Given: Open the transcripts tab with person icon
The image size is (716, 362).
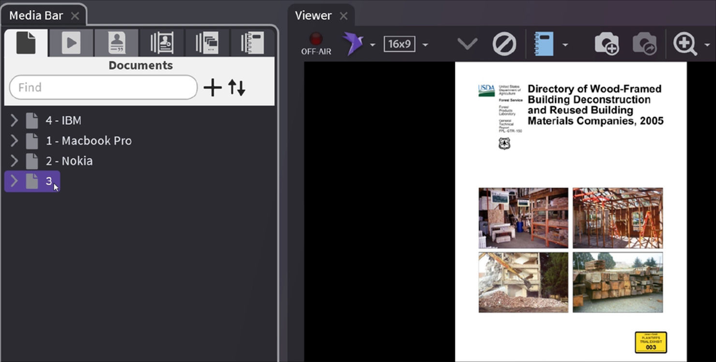Looking at the screenshot, I should 116,43.
